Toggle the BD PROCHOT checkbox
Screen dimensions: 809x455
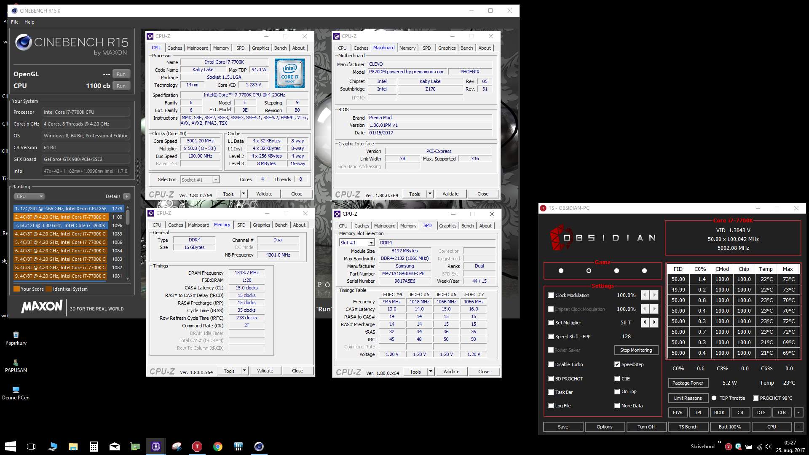click(x=551, y=379)
